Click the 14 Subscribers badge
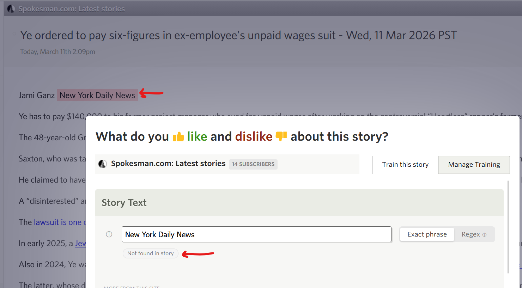Viewport: 522px width, 288px height. tap(253, 164)
